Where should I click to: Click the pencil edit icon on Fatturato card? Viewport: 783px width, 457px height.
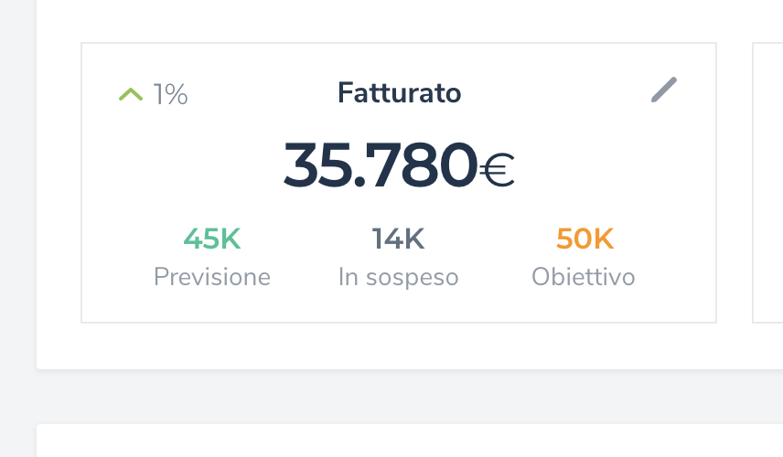tap(664, 90)
